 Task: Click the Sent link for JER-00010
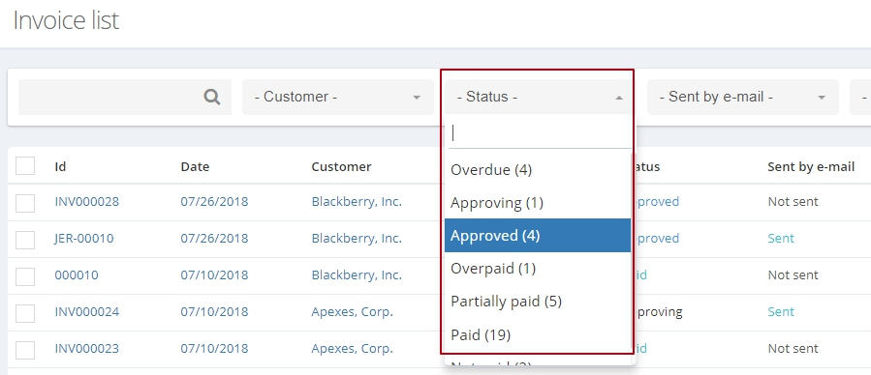pyautogui.click(x=781, y=238)
